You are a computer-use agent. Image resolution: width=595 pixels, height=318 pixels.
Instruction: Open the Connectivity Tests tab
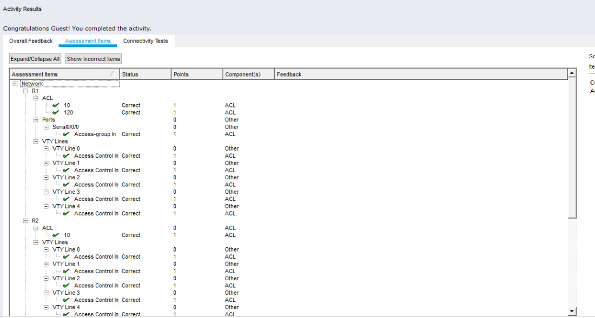[146, 41]
